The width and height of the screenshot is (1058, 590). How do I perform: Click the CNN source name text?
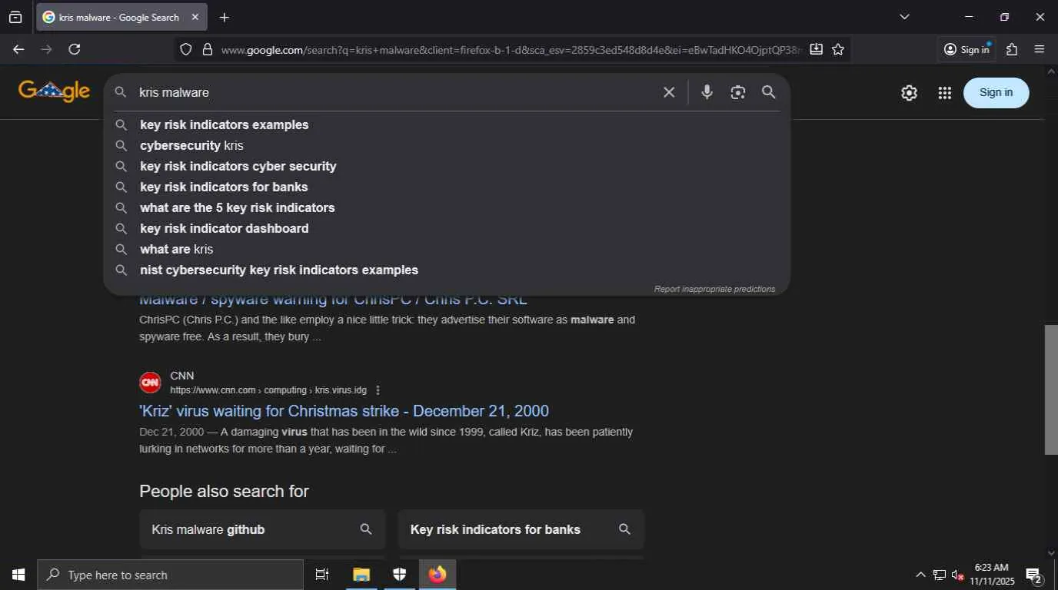coord(182,376)
